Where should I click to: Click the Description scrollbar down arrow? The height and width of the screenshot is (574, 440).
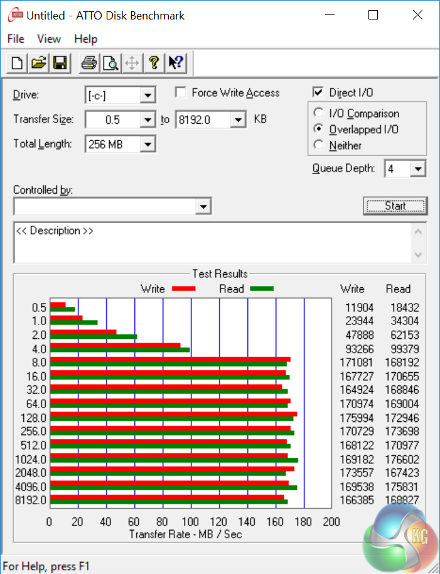click(419, 255)
